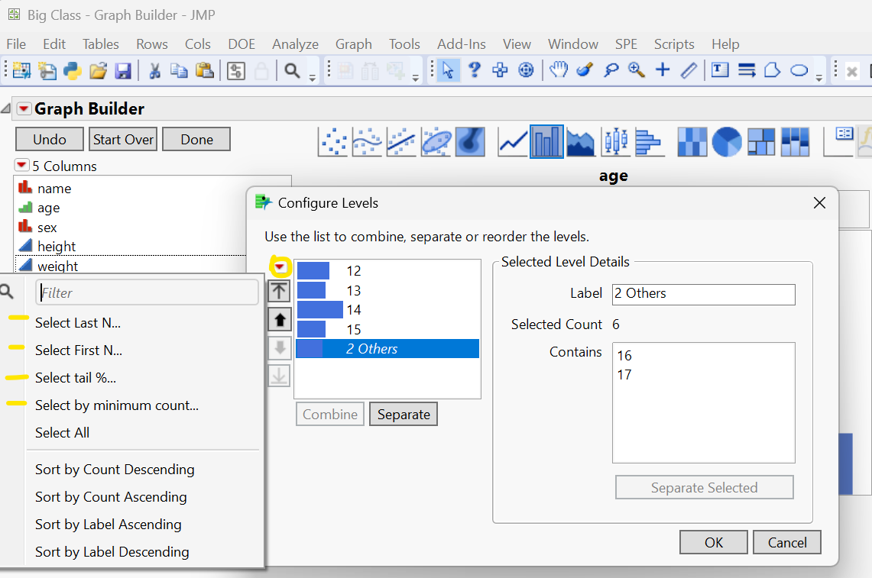Viewport: 872px width, 578px height.
Task: Select the Grabber hand tool
Action: (x=559, y=69)
